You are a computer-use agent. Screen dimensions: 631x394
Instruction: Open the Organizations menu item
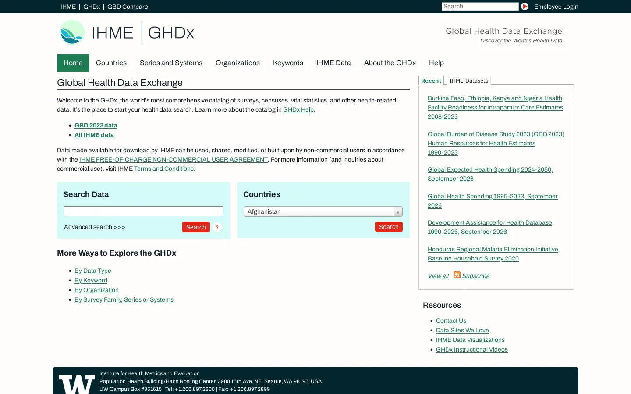coord(238,63)
